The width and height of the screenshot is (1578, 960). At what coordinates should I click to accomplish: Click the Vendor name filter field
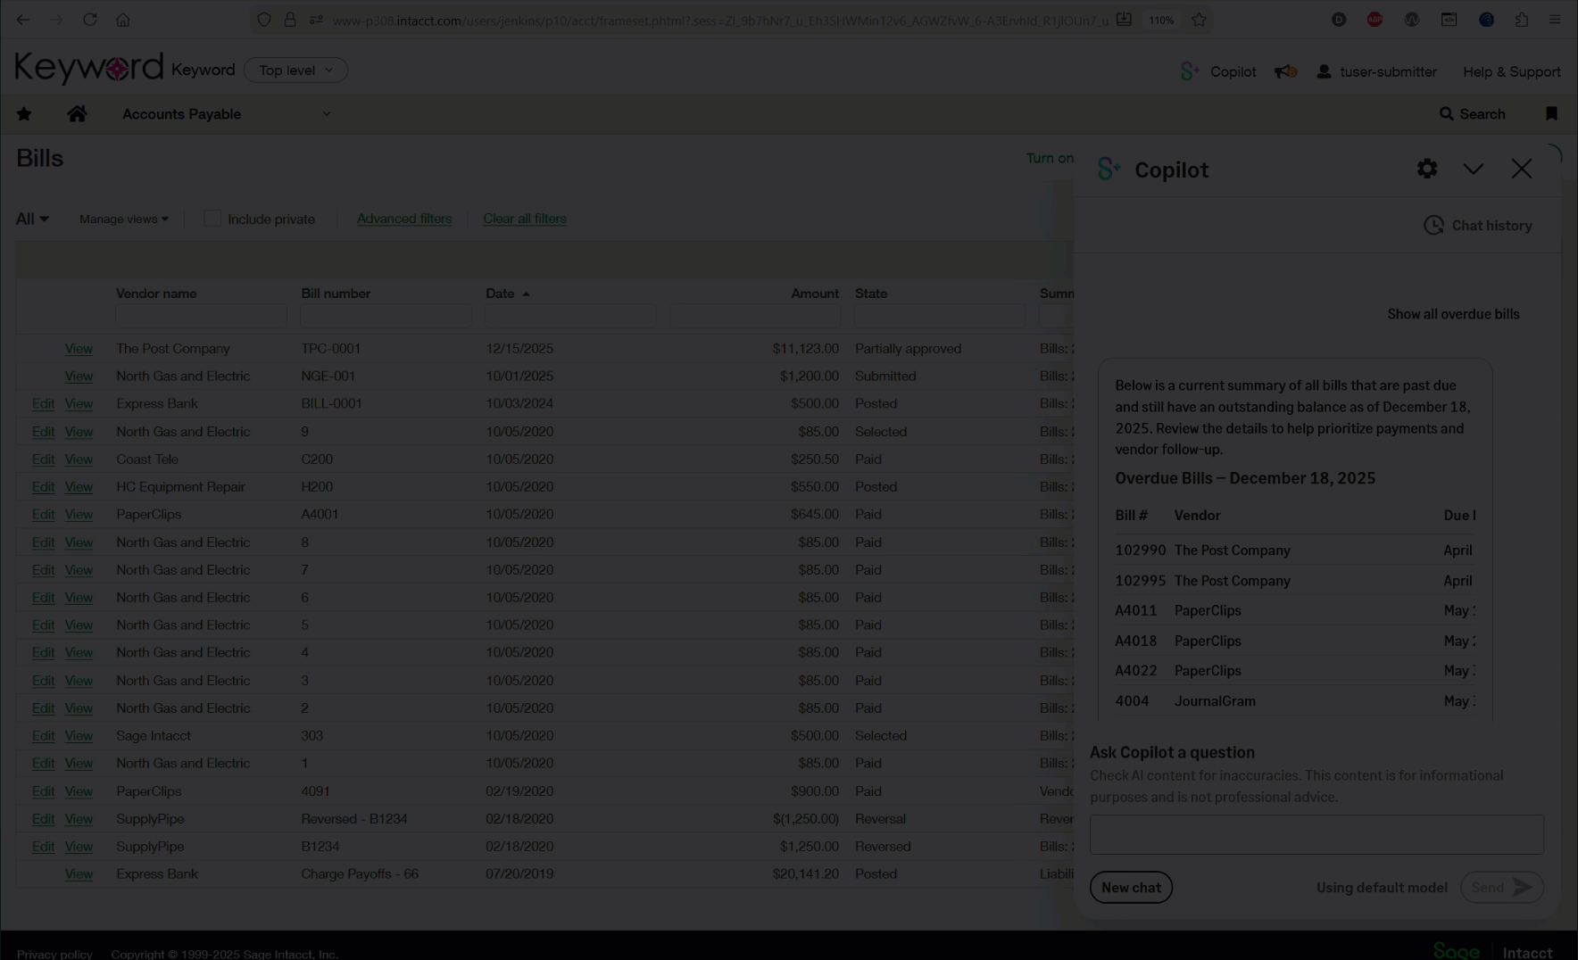tap(201, 315)
